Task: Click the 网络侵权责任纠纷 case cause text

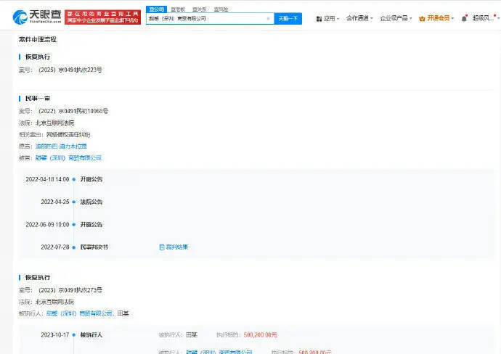Action: [x=68, y=135]
